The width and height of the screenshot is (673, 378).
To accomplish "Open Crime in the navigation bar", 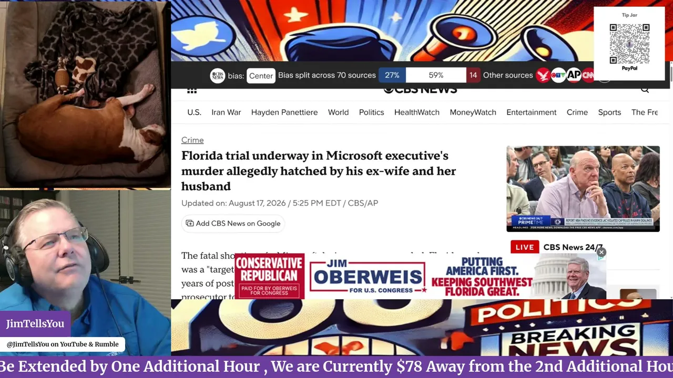I will [x=577, y=112].
